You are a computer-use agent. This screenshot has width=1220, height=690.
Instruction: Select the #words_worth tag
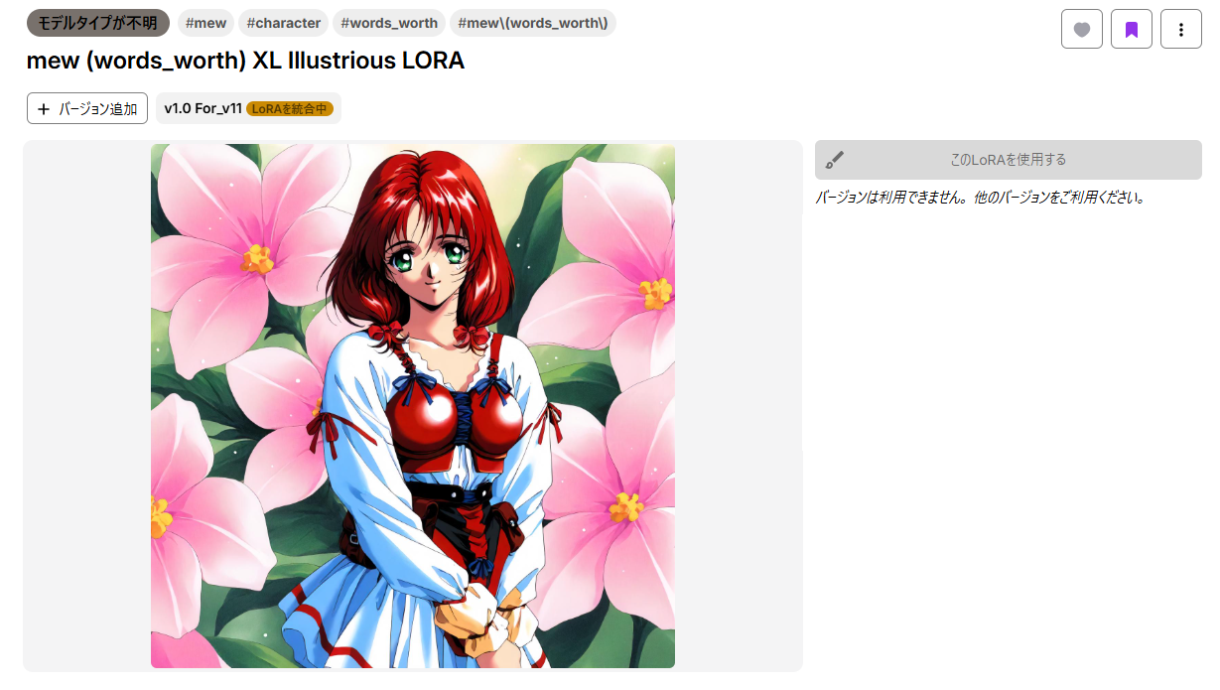389,23
